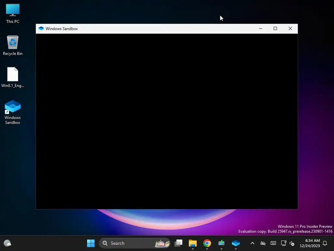
Task: Open File Explorer from the taskbar
Action: click(193, 243)
